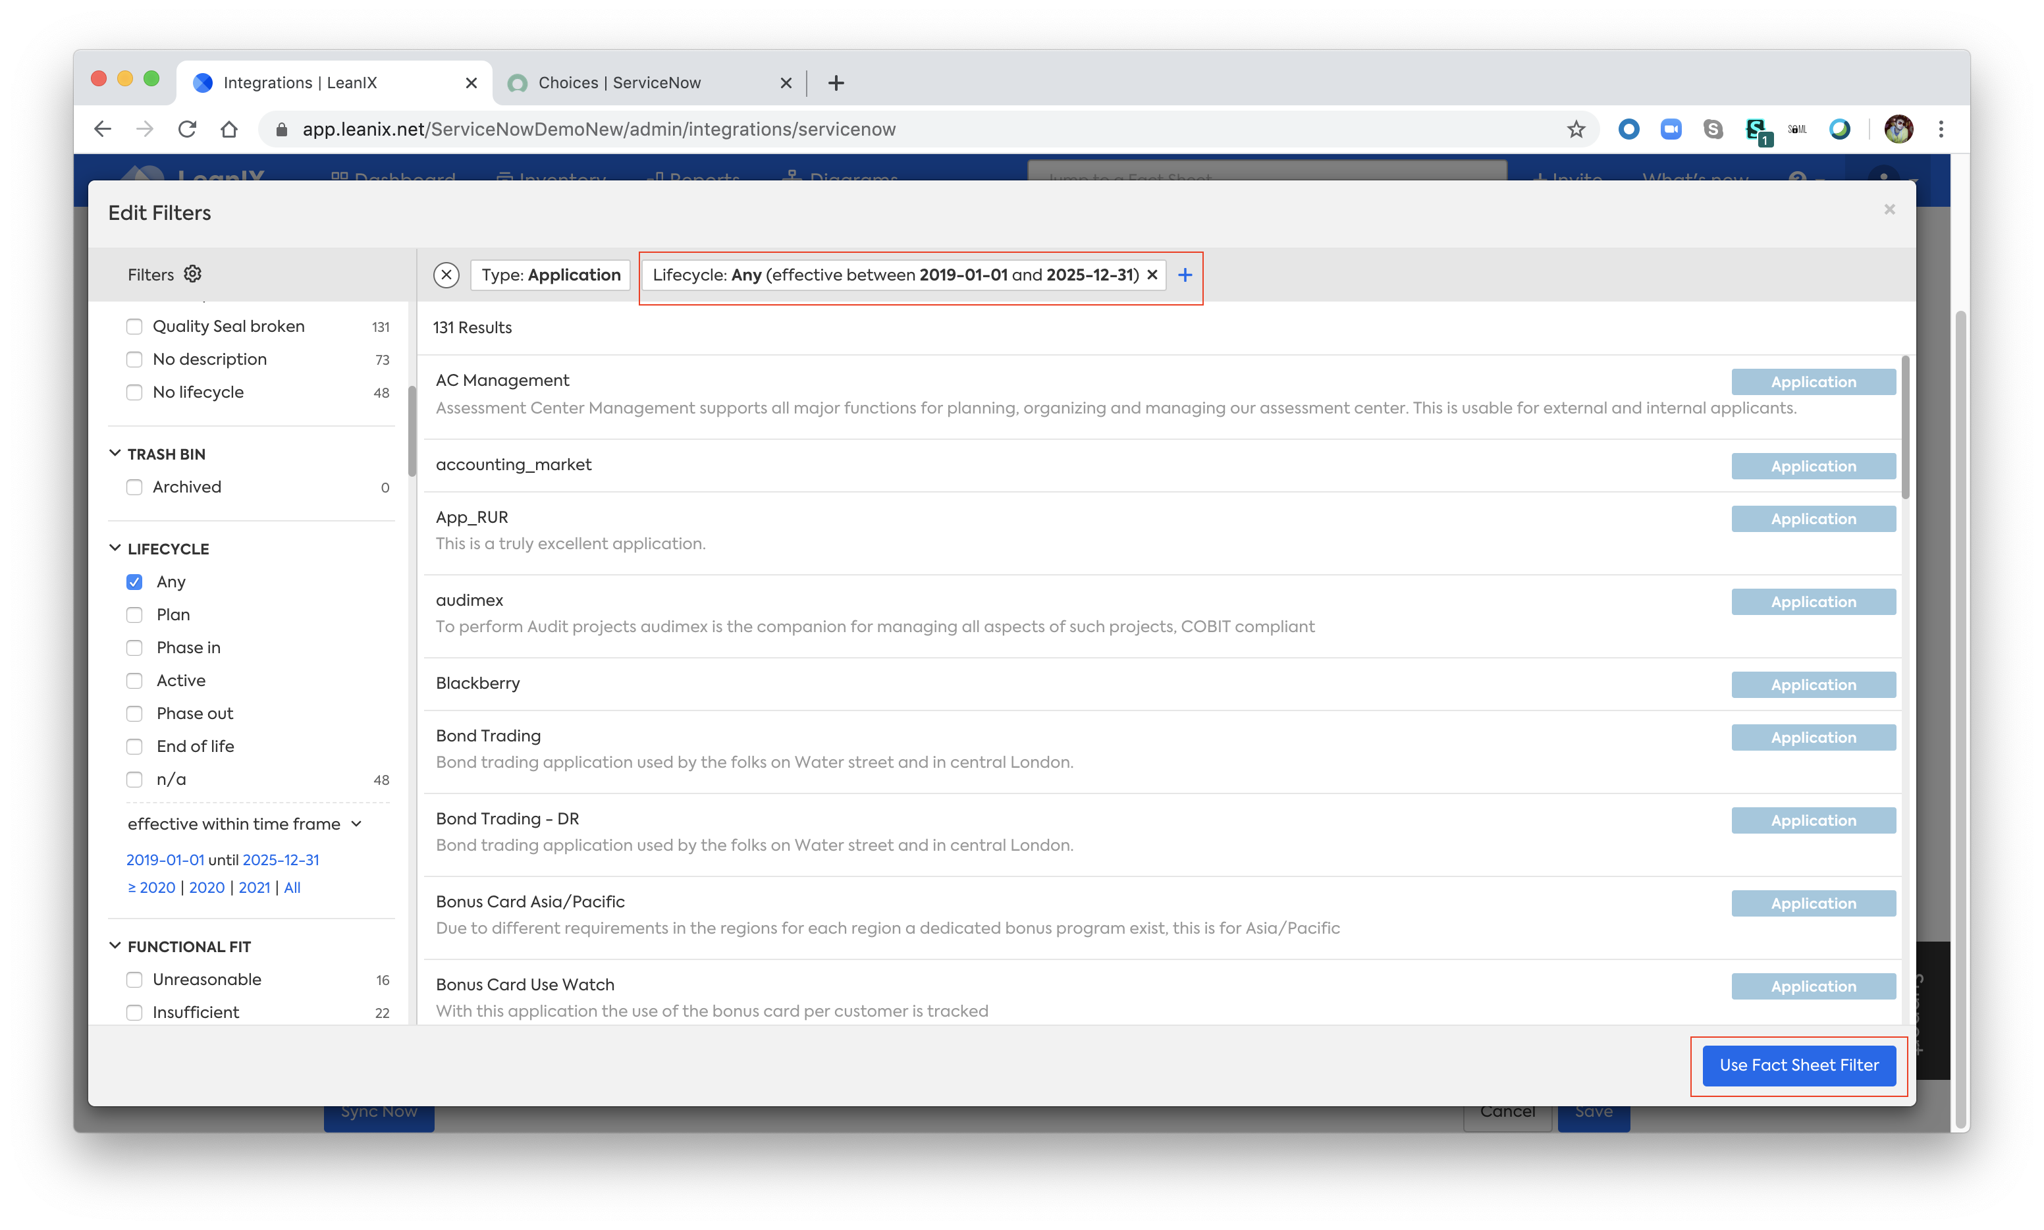This screenshot has height=1230, width=2044.
Task: Close the Choices ServiceNow tab
Action: [787, 83]
